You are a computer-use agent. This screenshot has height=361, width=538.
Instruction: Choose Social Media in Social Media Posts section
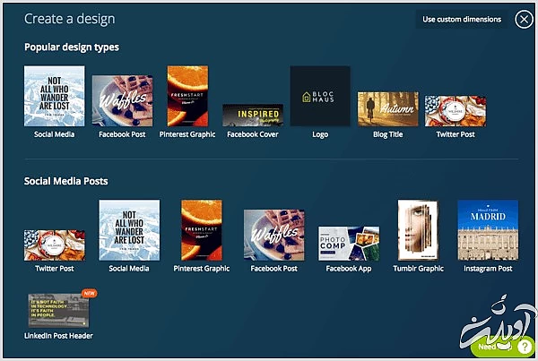click(x=128, y=230)
